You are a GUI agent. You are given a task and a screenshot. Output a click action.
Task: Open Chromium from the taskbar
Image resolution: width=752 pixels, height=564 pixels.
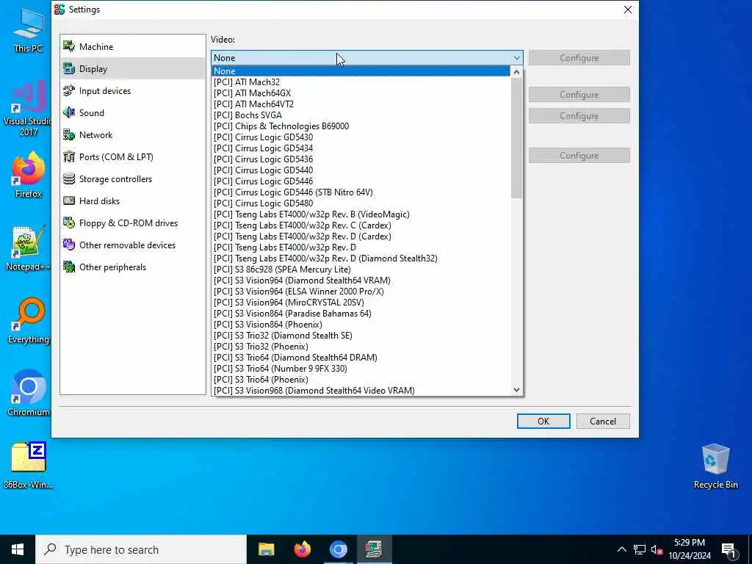point(338,549)
